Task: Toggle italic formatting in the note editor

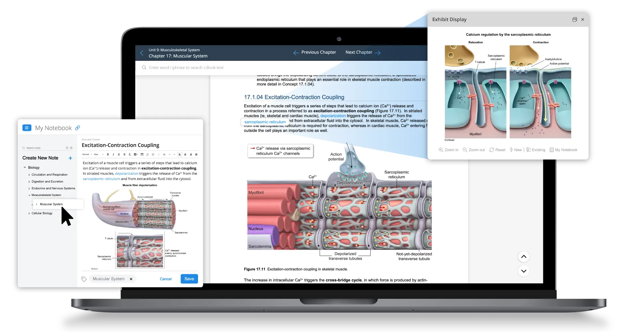Action: click(113, 154)
